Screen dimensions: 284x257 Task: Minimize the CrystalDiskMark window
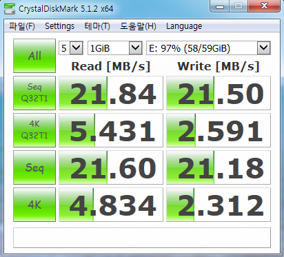pos(220,6)
